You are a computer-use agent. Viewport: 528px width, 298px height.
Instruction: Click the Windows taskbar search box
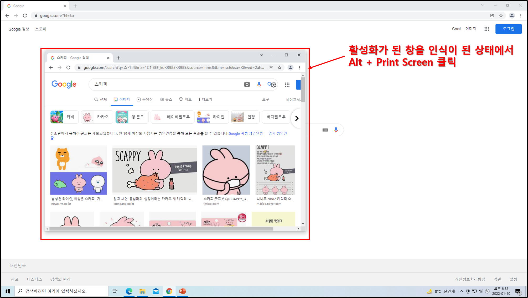click(62, 291)
